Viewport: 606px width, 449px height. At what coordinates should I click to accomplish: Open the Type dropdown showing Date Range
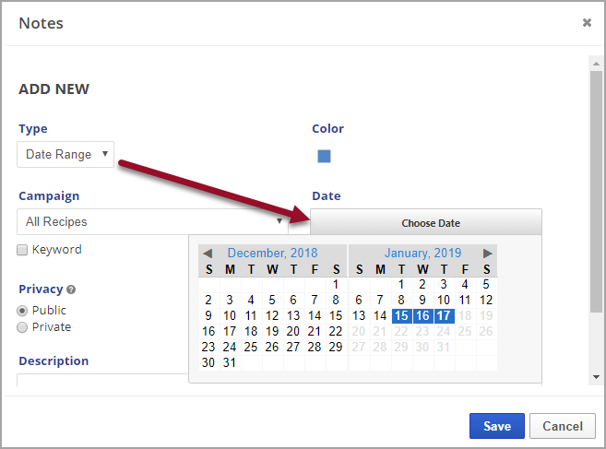point(65,155)
